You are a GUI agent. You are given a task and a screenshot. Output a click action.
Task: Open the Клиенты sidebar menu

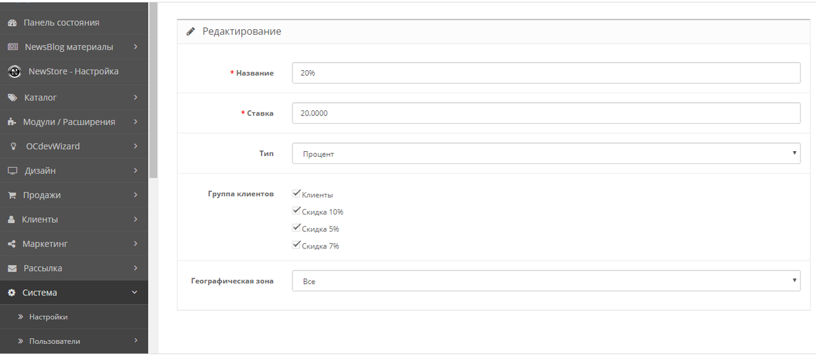tap(74, 219)
